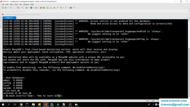Click the Open session folder icon

pyautogui.click(x=6, y=8)
